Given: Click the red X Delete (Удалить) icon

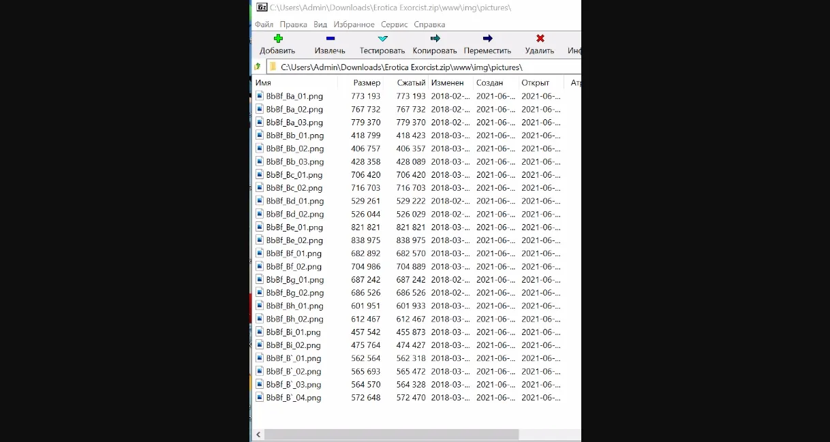Looking at the screenshot, I should [540, 39].
